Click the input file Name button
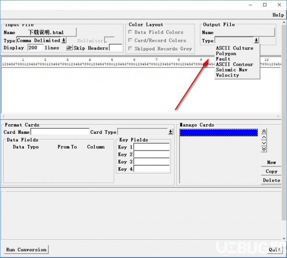The width and height of the screenshot is (287, 258). pos(46,32)
